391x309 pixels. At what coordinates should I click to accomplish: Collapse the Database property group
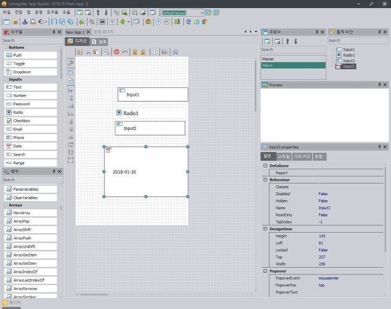[x=265, y=166]
